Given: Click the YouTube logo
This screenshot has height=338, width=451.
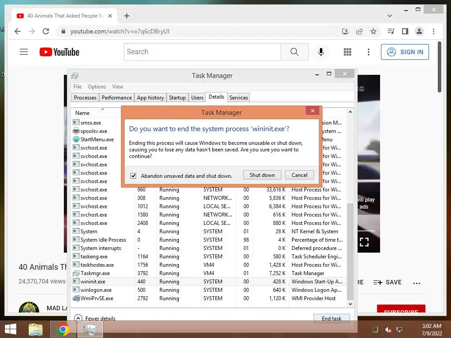Looking at the screenshot, I should pyautogui.click(x=59, y=52).
